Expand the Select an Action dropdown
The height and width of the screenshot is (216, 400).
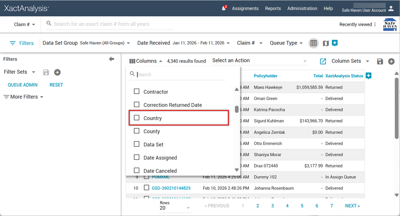259,61
